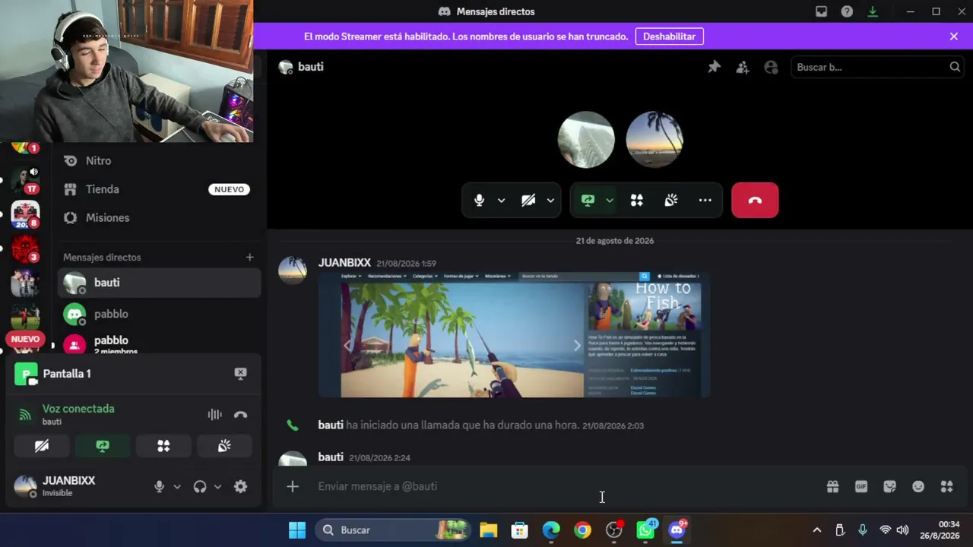
Task: Create a new direct message with plus icon
Action: point(249,258)
